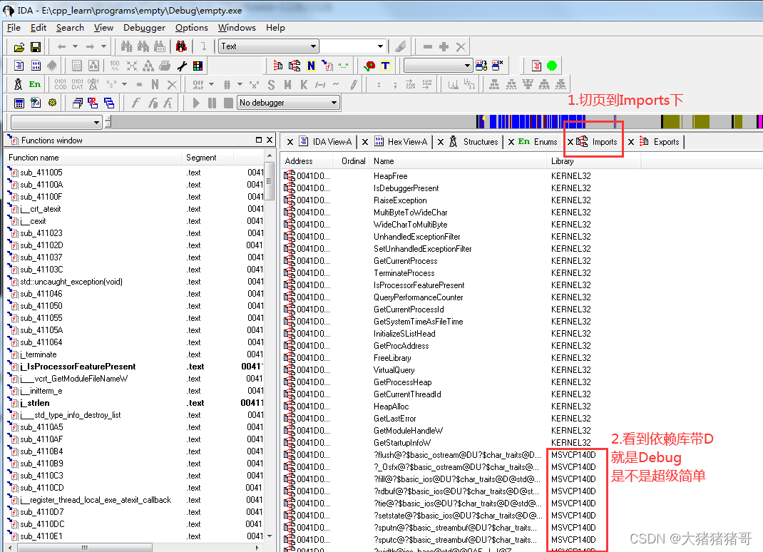Click the green En enums toolbar icon

[x=34, y=84]
